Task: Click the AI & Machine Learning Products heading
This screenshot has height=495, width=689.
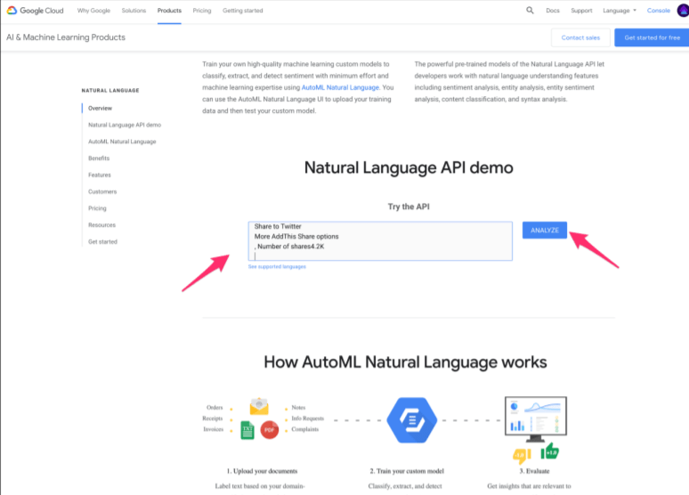Action: click(x=66, y=37)
